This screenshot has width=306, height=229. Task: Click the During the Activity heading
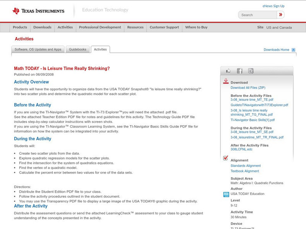pos(33,139)
